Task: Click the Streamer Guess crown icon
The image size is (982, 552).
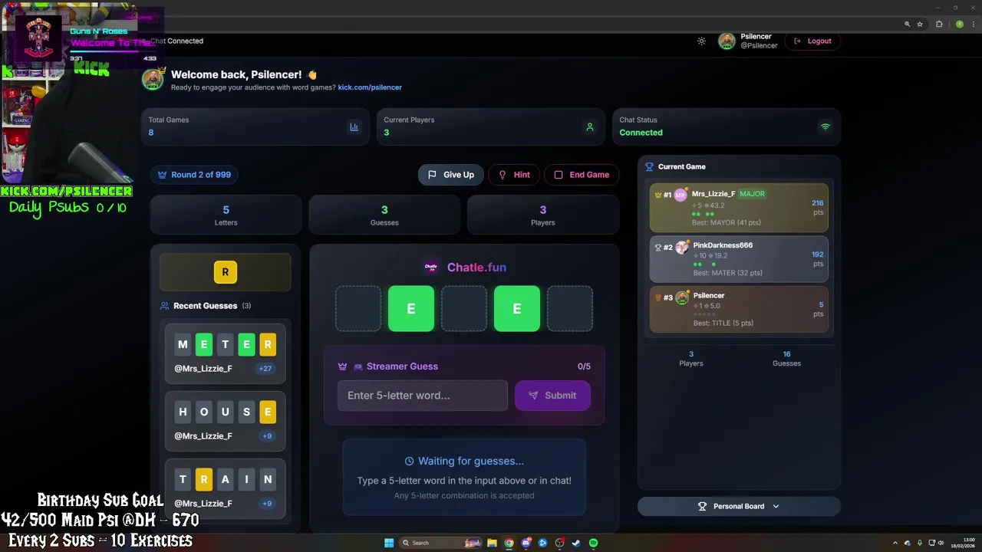Action: coord(342,366)
